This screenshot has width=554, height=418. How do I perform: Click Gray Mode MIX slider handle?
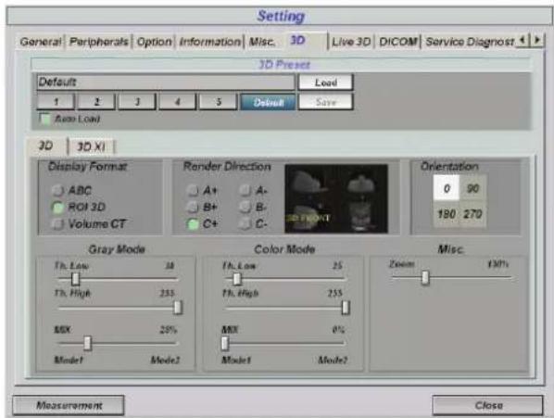pos(87,343)
